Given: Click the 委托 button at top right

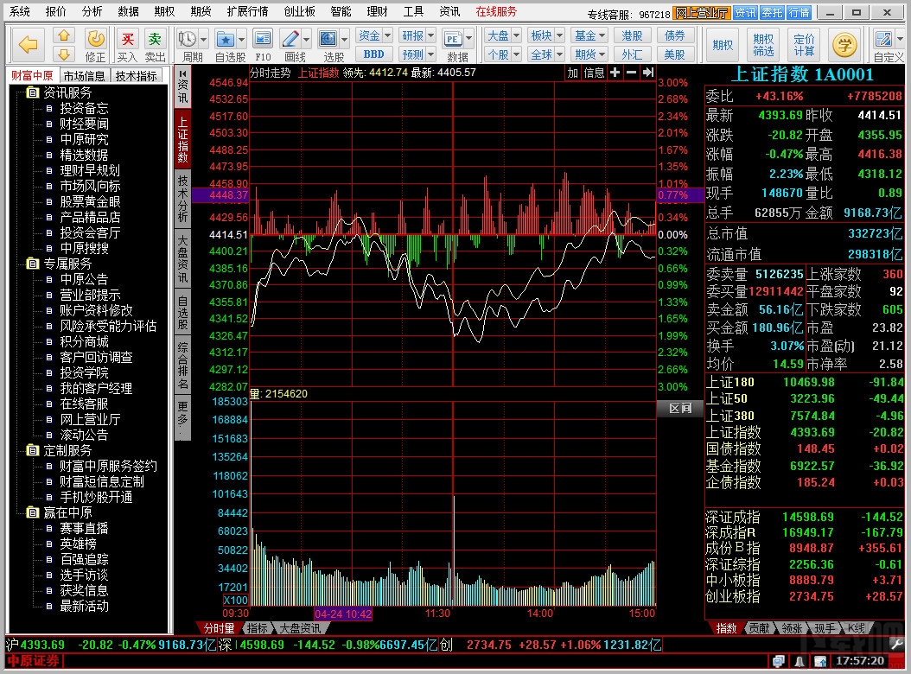Looking at the screenshot, I should click(772, 12).
